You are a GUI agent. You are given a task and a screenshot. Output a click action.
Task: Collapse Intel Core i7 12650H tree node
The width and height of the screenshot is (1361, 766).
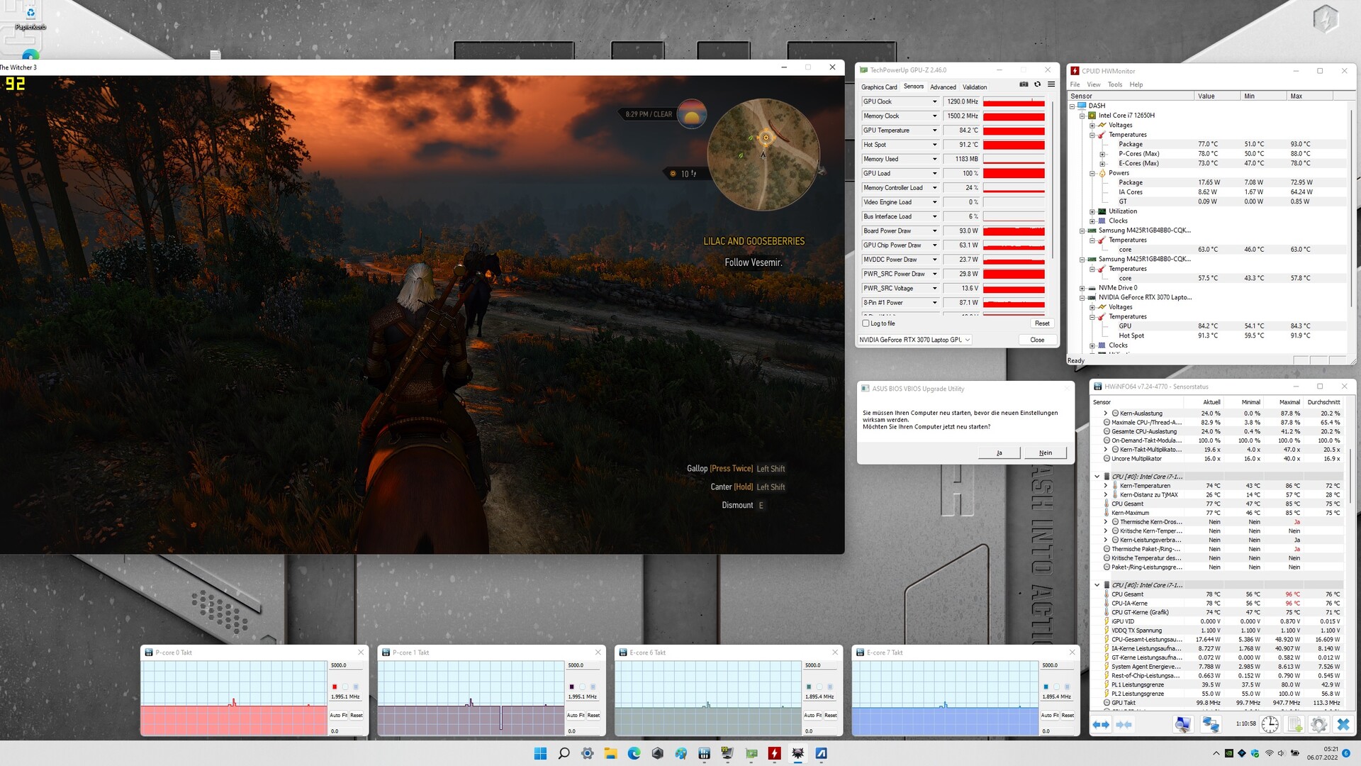pyautogui.click(x=1082, y=116)
